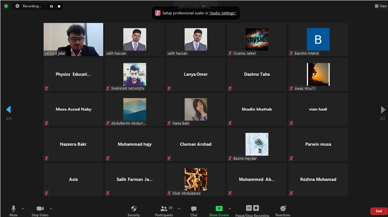Viewport: 388px width, 217px height.
Task: Mute the microphone
Action: pyautogui.click(x=13, y=209)
